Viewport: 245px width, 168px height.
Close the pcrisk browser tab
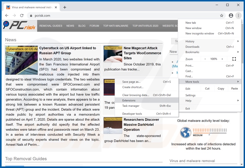click(56, 7)
